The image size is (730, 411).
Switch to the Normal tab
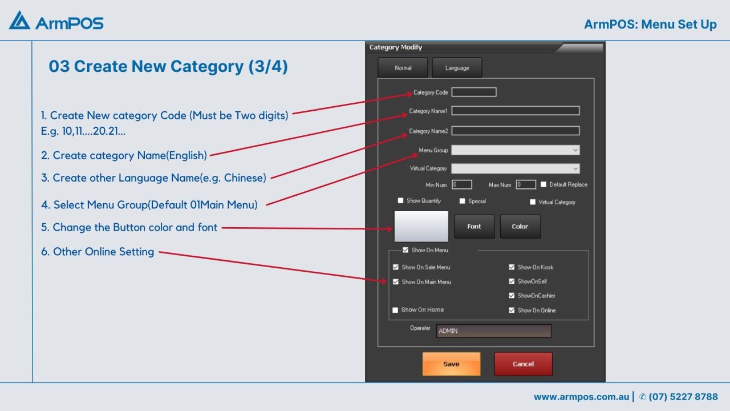coord(403,68)
